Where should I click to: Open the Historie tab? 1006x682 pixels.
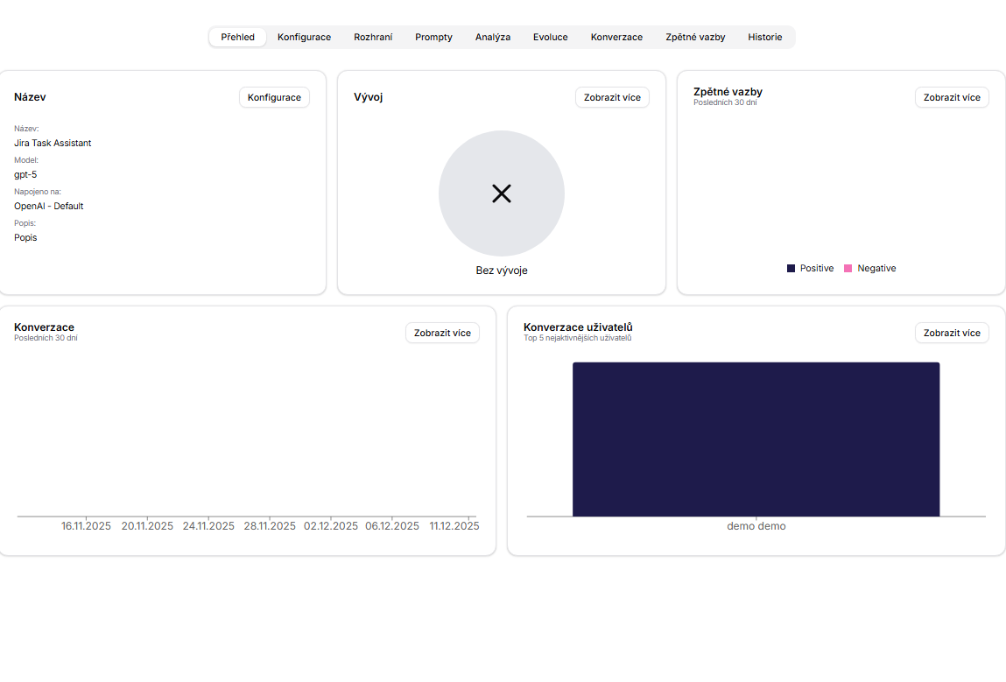(764, 37)
